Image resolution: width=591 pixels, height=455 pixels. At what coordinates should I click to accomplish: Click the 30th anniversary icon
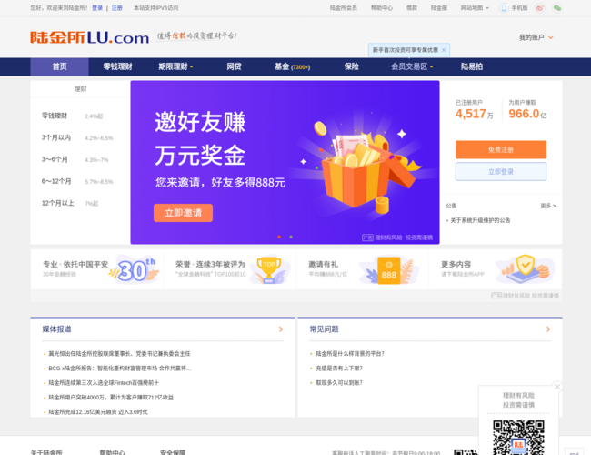[x=134, y=268]
